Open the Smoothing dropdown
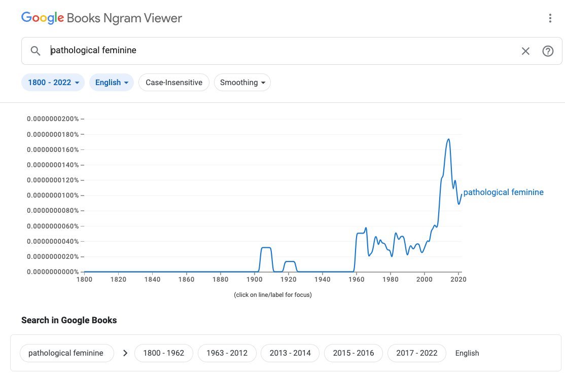Screen dimensions: 565x381 click(242, 83)
